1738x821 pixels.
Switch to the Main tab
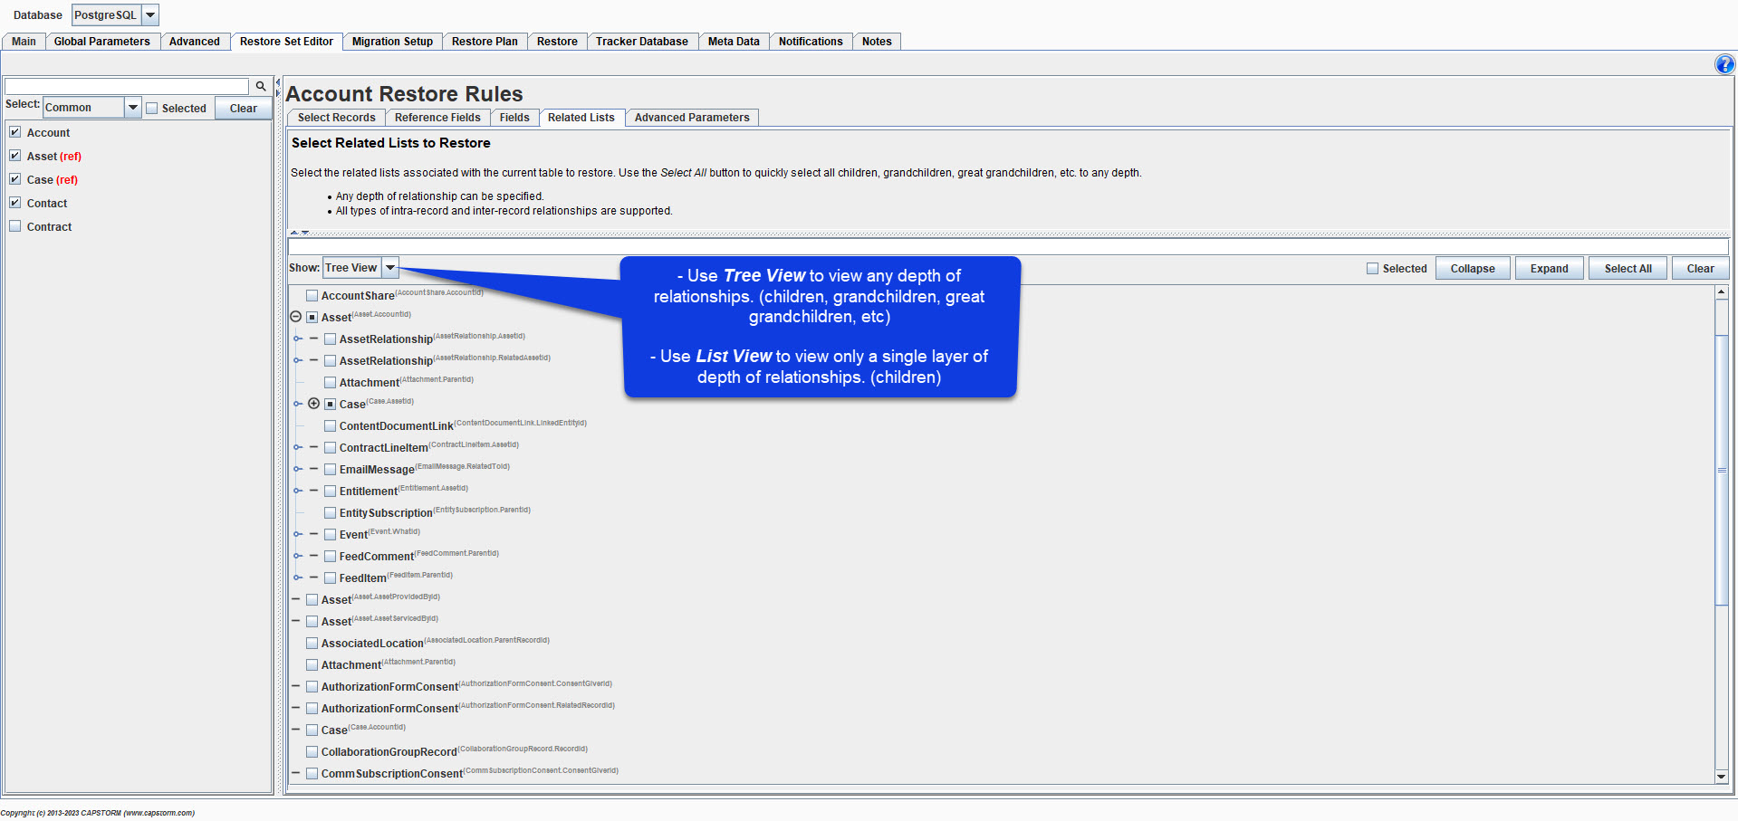(24, 42)
